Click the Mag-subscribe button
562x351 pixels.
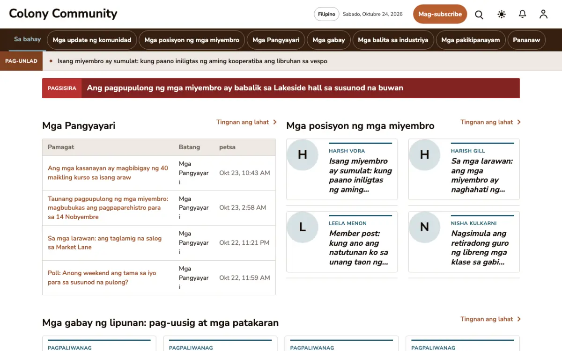(x=440, y=14)
